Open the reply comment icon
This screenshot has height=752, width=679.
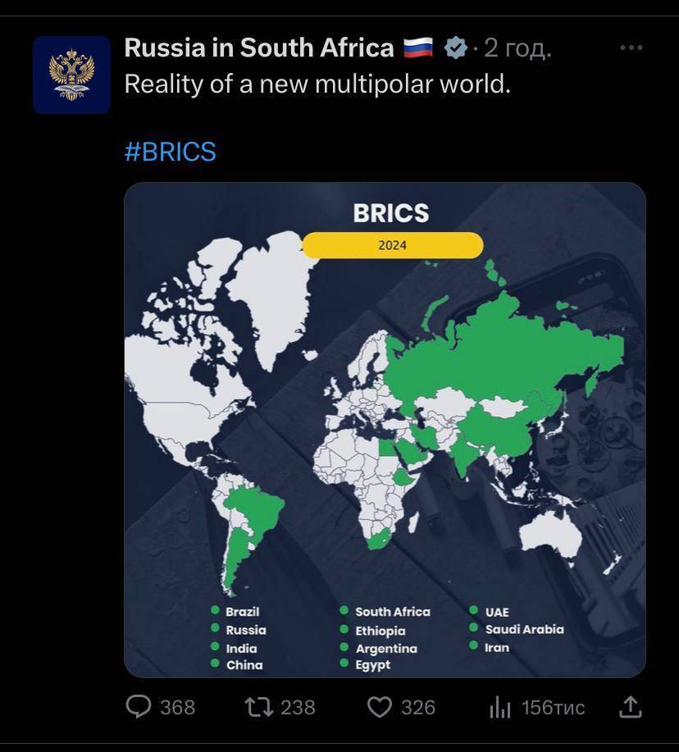[139, 707]
